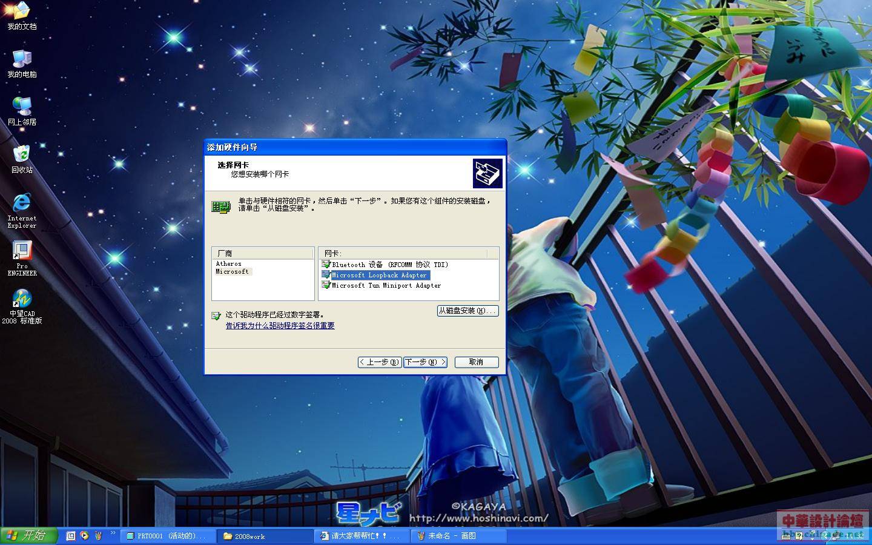Open the 回收站 recycle bin icon

coord(22,159)
